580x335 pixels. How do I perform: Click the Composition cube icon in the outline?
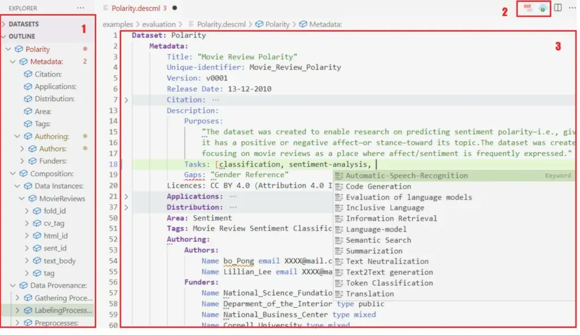[x=24, y=173]
